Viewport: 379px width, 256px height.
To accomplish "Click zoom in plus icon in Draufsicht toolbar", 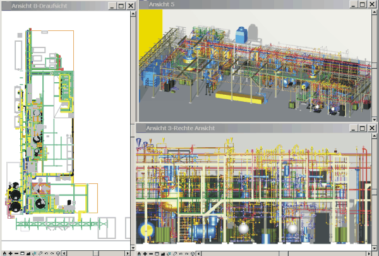I will pyautogui.click(x=11, y=253).
